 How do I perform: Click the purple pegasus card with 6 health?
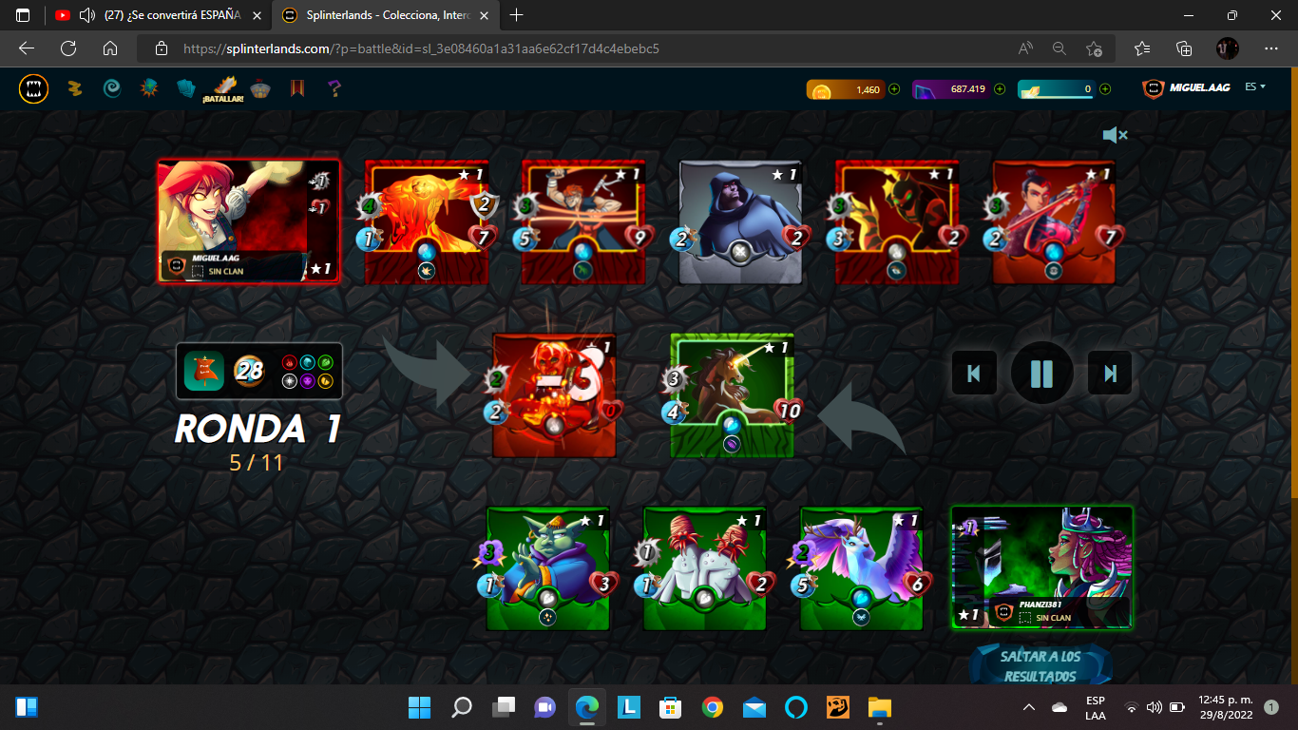(862, 568)
